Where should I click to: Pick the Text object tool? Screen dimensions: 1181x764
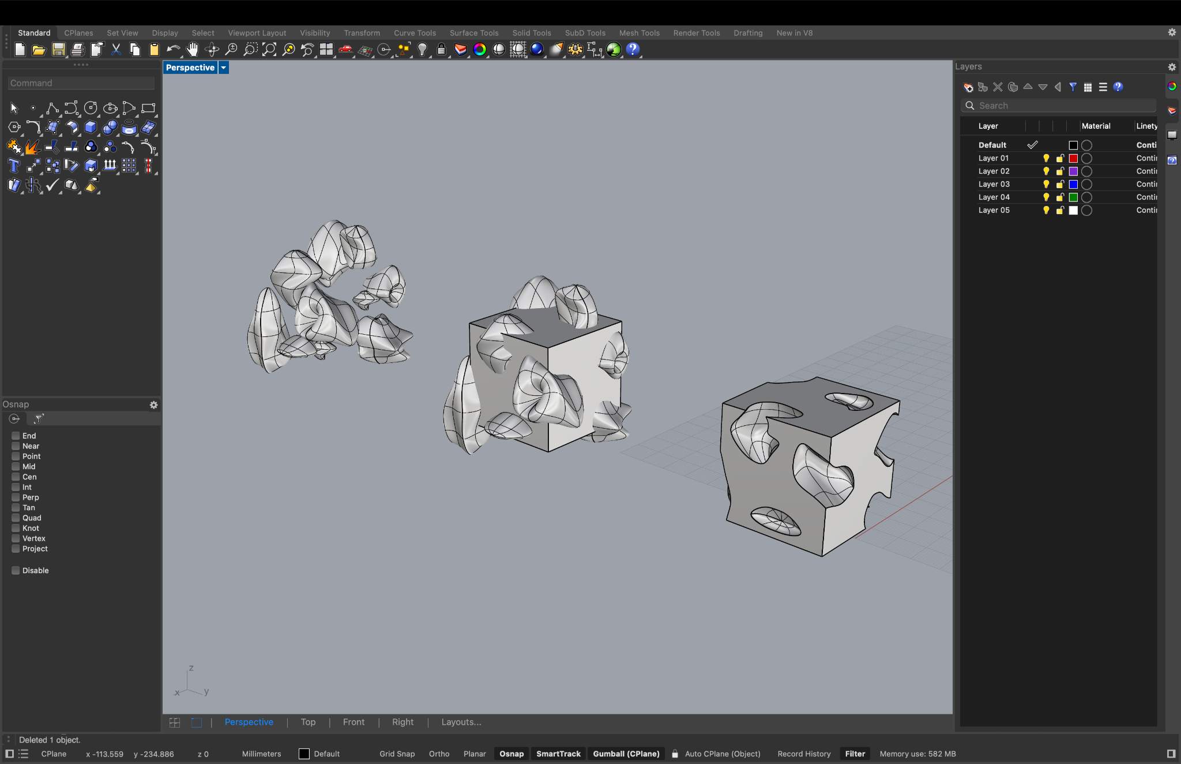tap(14, 167)
